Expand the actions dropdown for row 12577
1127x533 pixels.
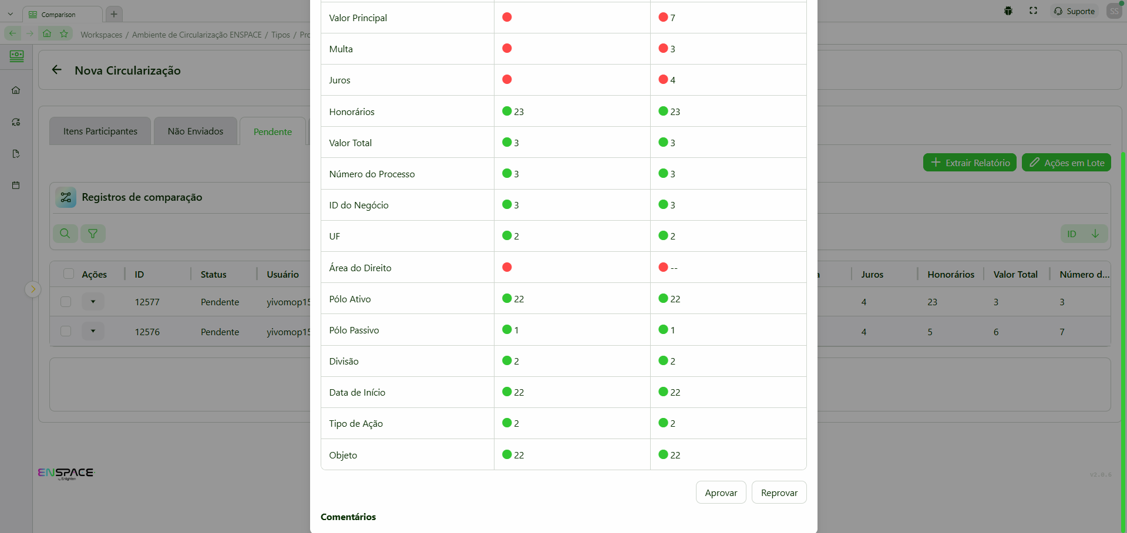[x=93, y=302]
